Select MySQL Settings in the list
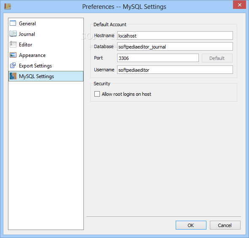Image resolution: width=249 pixels, height=238 pixels. 46,76
